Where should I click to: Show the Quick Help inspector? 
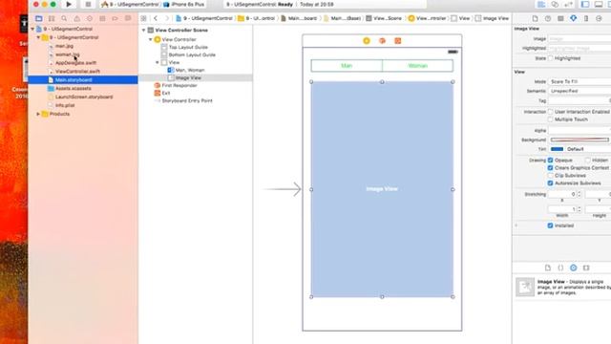[x=548, y=18]
